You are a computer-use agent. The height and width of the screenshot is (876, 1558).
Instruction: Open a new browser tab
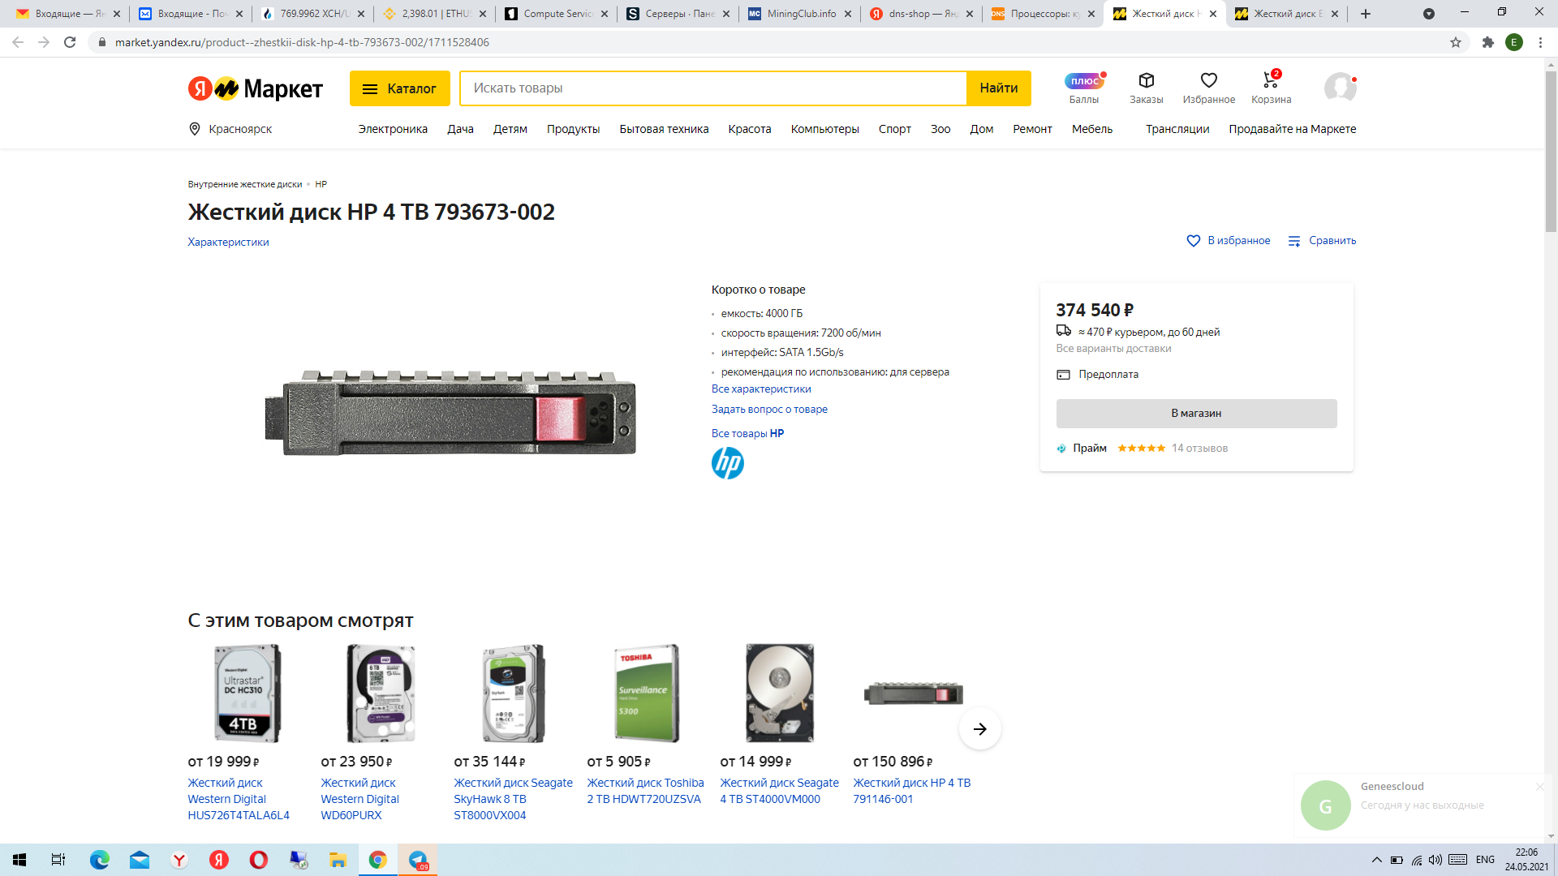(x=1366, y=14)
